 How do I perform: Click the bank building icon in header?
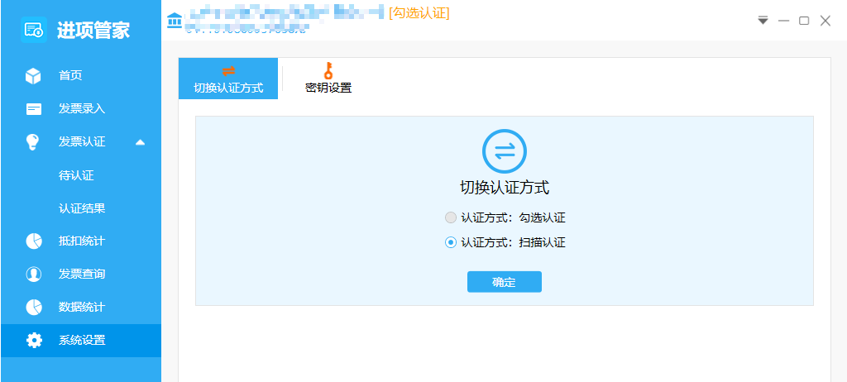coord(175,21)
